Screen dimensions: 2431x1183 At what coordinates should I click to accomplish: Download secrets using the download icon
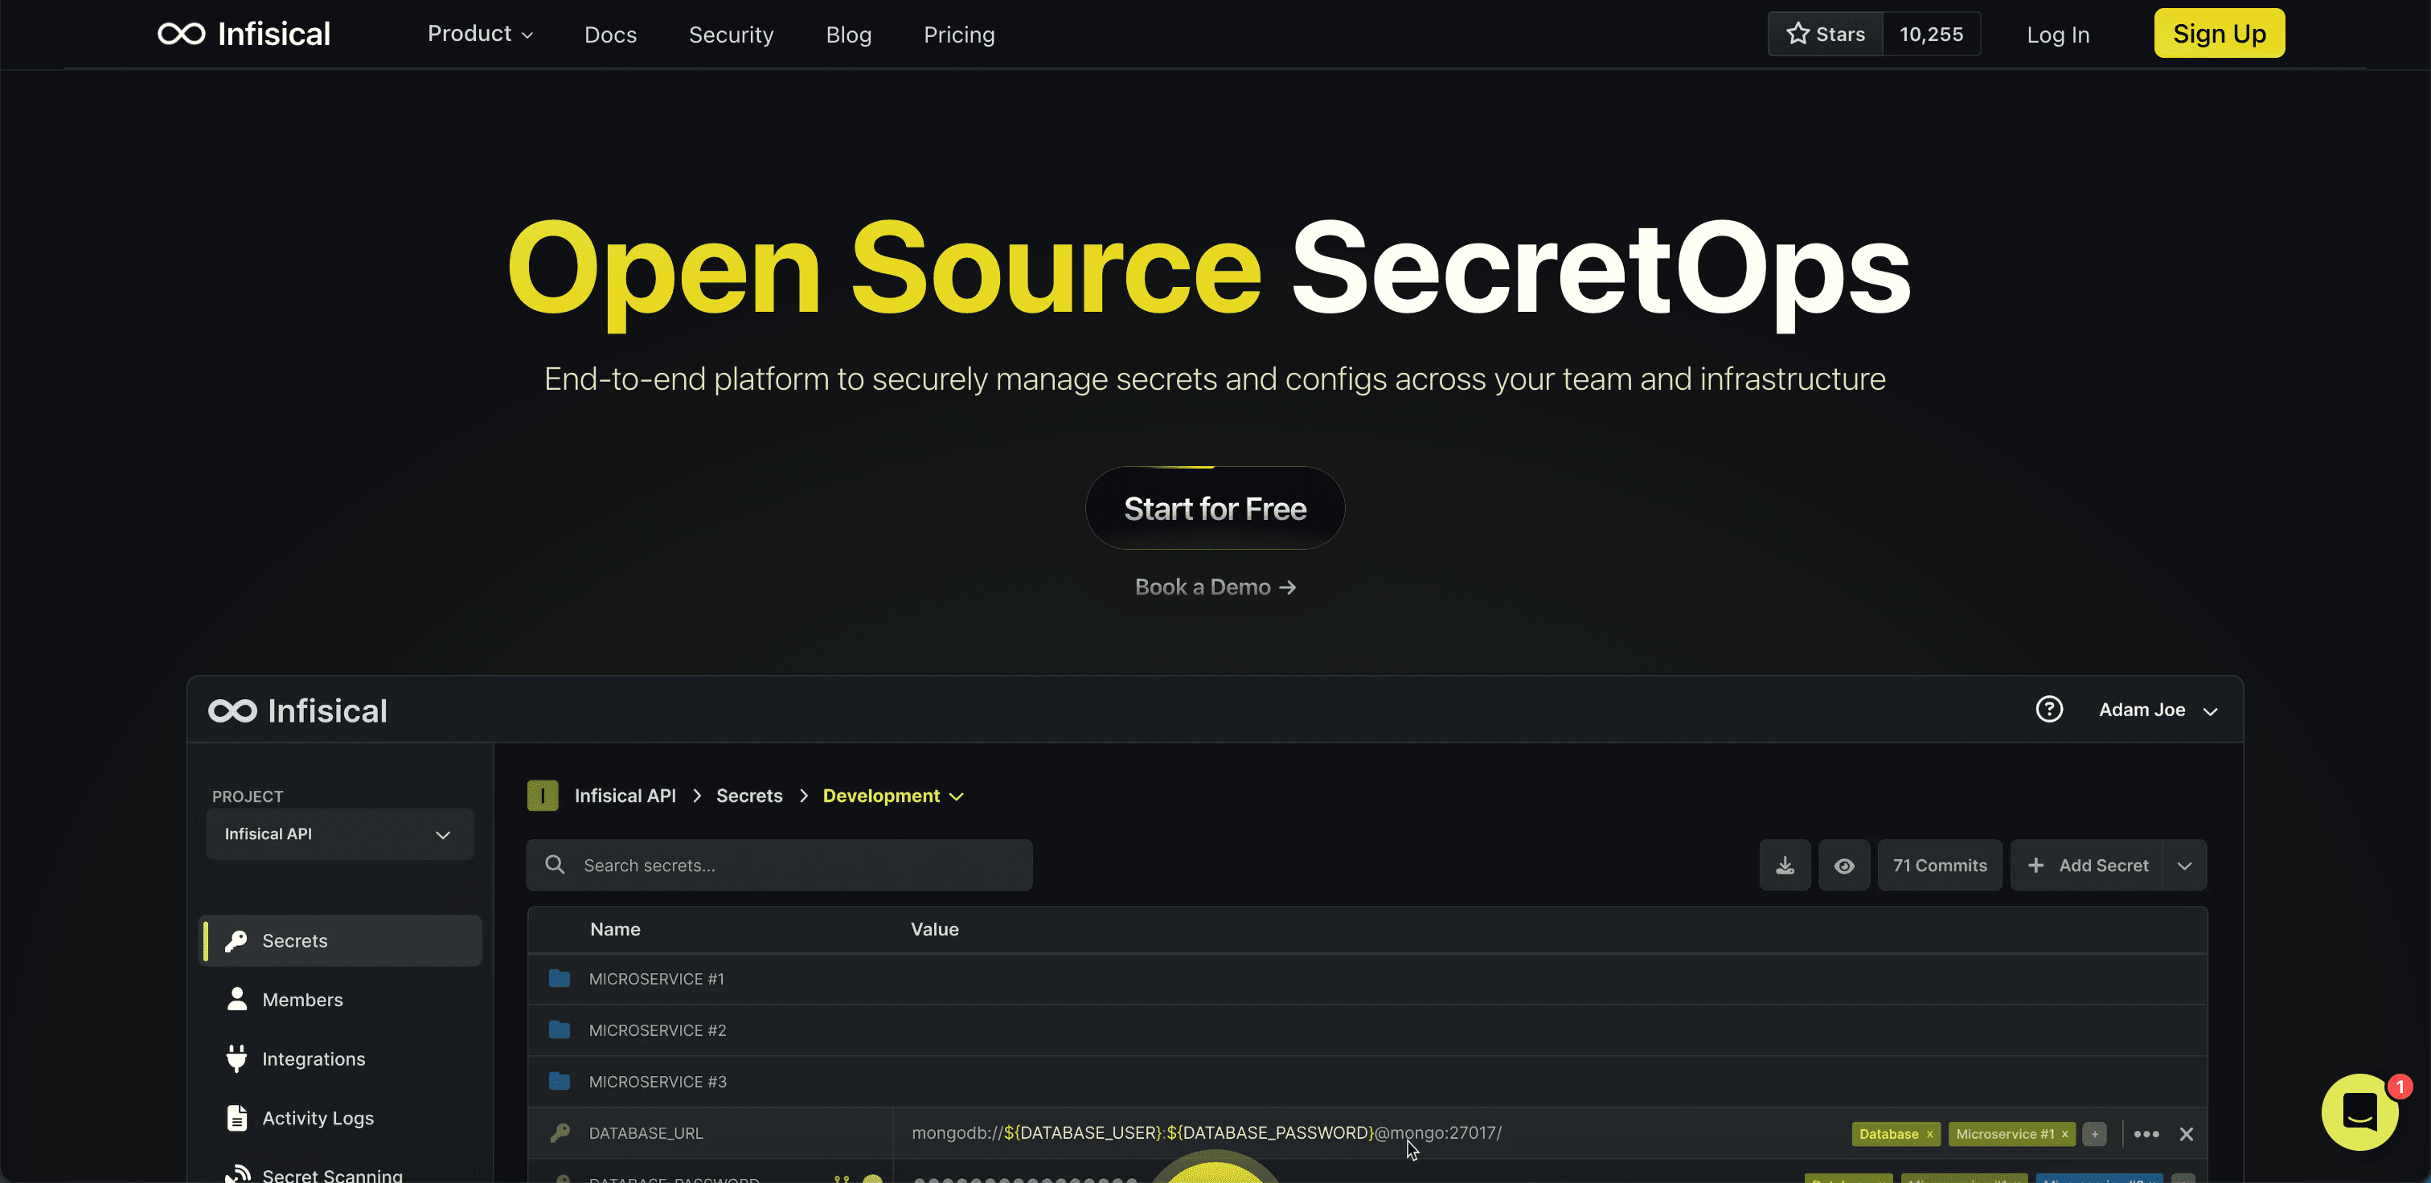pyautogui.click(x=1785, y=865)
